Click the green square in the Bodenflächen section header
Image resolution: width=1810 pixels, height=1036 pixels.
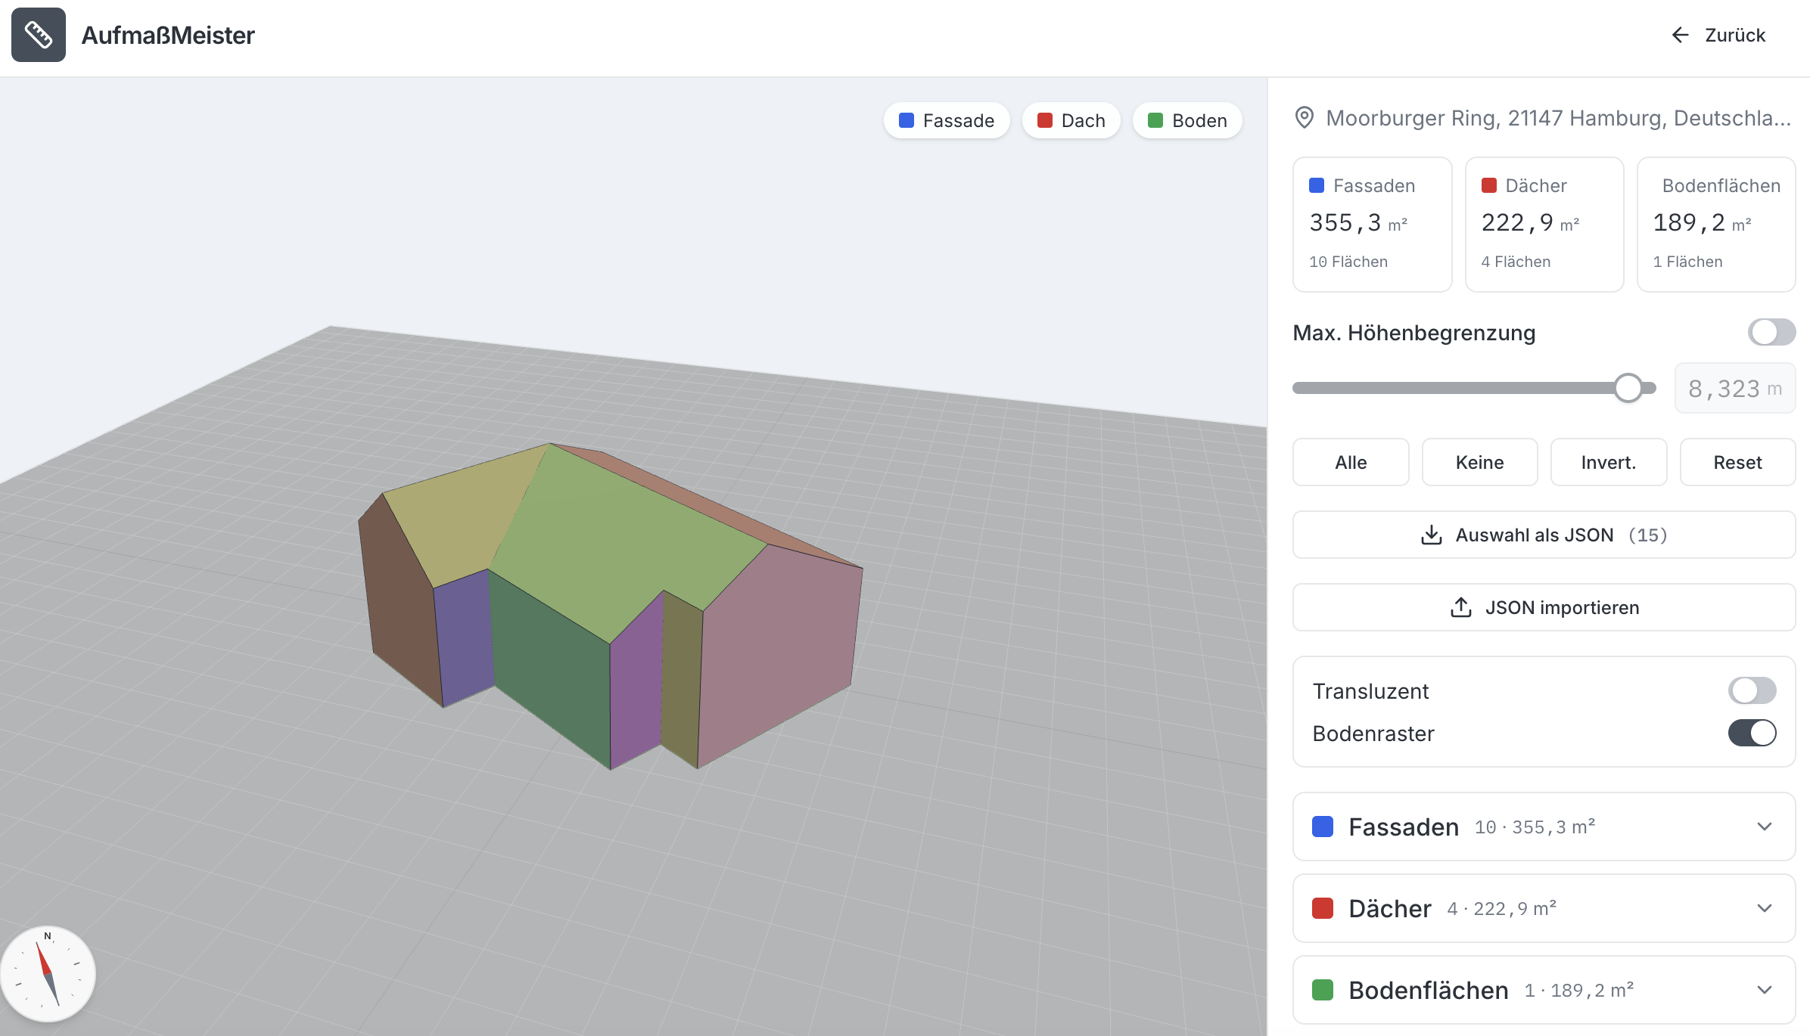pos(1323,990)
